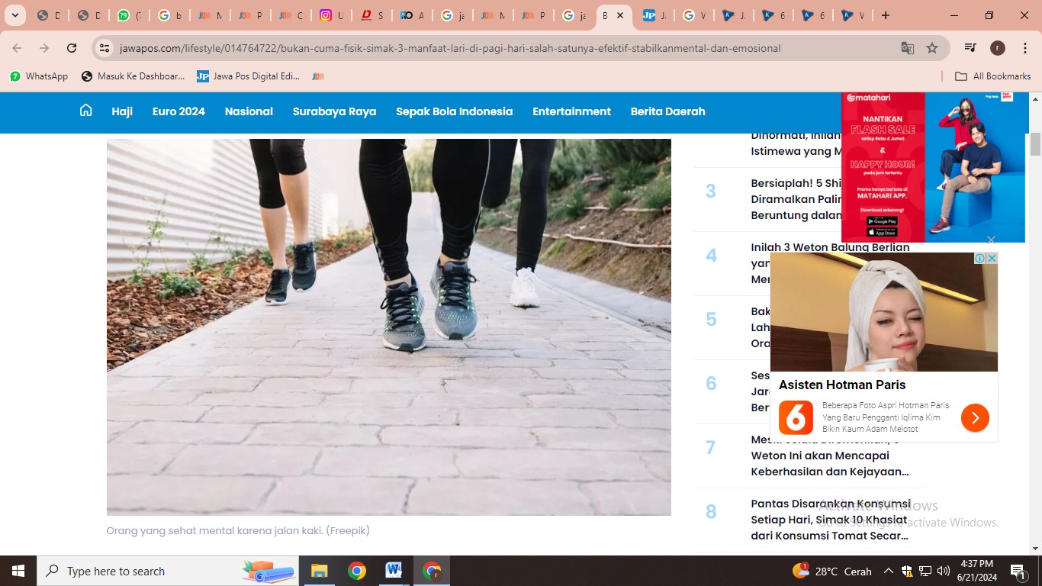The height and width of the screenshot is (586, 1042).
Task: Open the JawaPos home icon
Action: tap(85, 111)
